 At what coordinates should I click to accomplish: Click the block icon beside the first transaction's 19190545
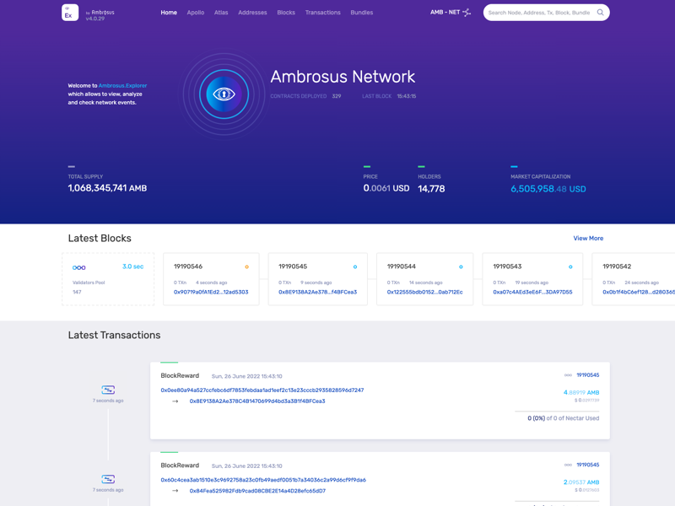click(x=568, y=375)
